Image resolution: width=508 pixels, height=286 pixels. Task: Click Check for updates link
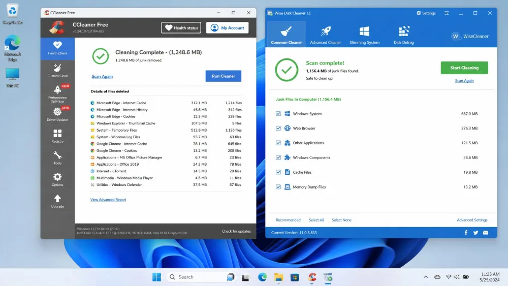tap(236, 231)
